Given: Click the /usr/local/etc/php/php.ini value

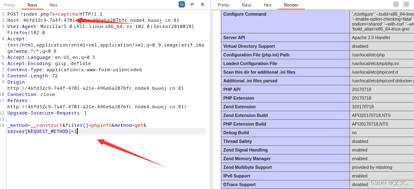Looking at the screenshot, I should pyautogui.click(x=375, y=63).
